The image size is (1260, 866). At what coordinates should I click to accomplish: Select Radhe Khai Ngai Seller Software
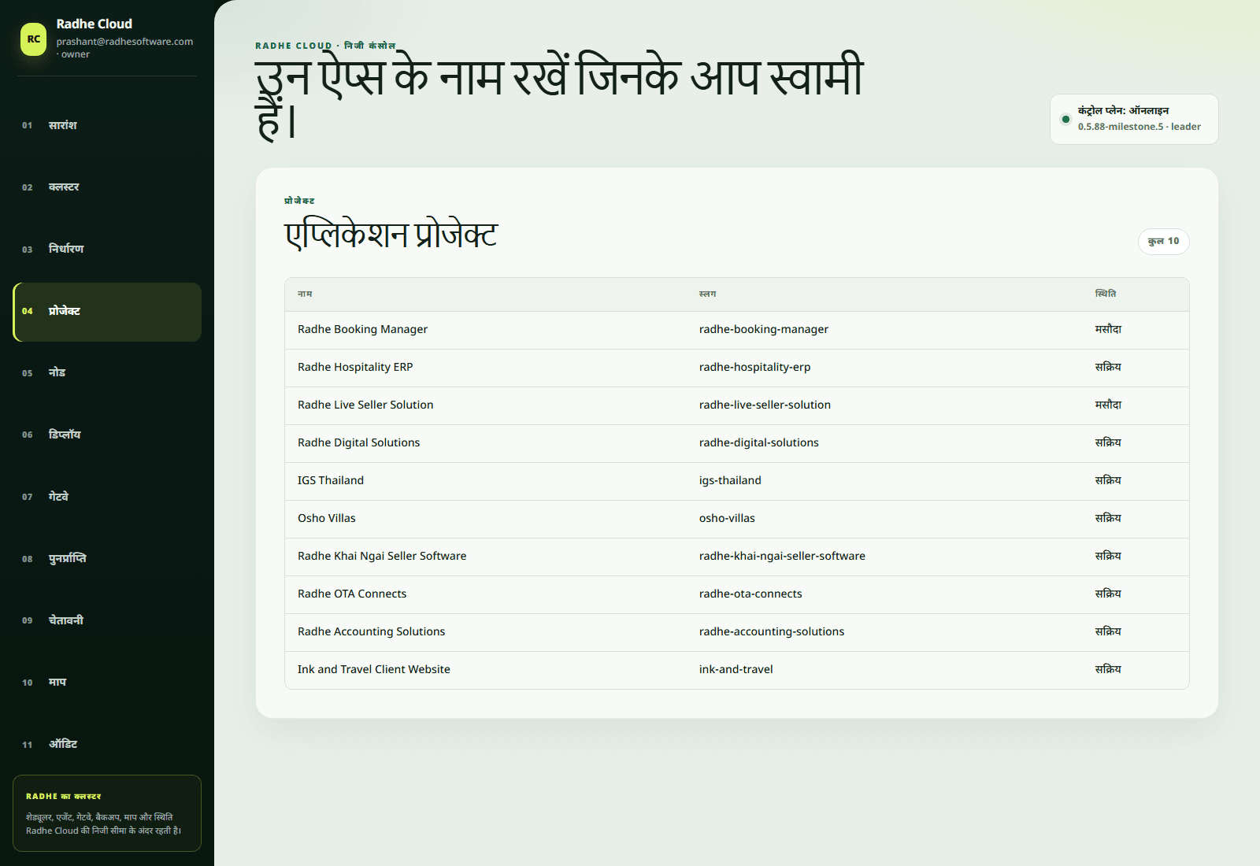click(382, 557)
